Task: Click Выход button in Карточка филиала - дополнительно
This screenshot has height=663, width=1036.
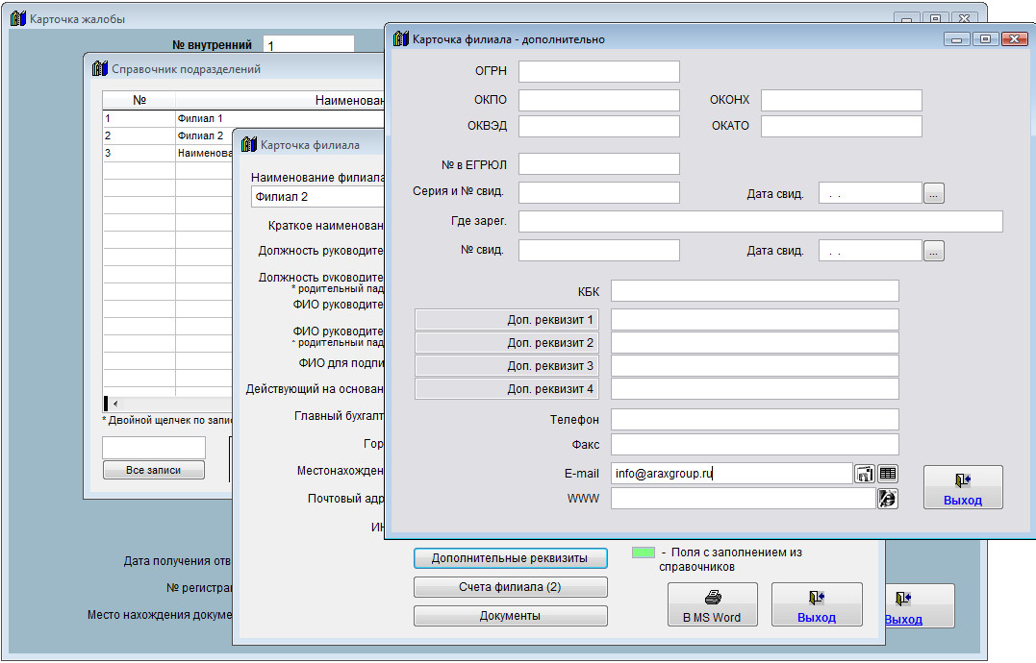Action: click(963, 487)
